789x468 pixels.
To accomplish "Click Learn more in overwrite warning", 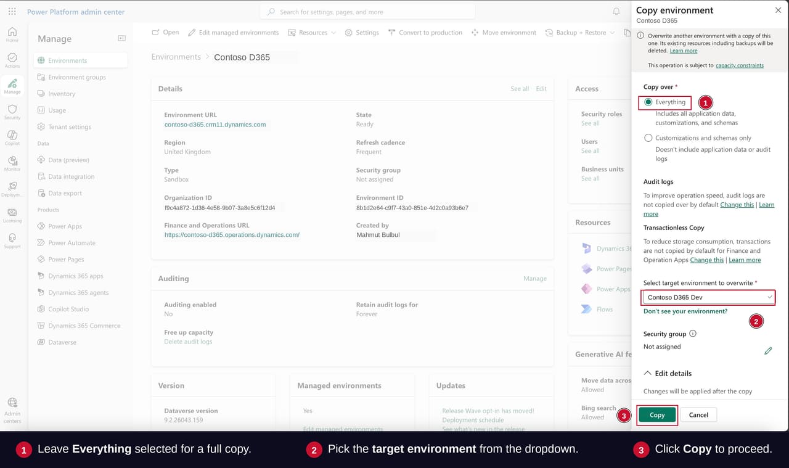I will [x=684, y=51].
